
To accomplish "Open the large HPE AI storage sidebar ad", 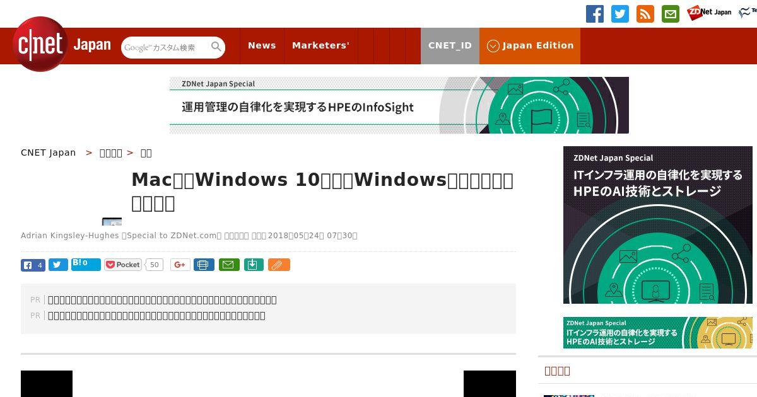I will 658,225.
